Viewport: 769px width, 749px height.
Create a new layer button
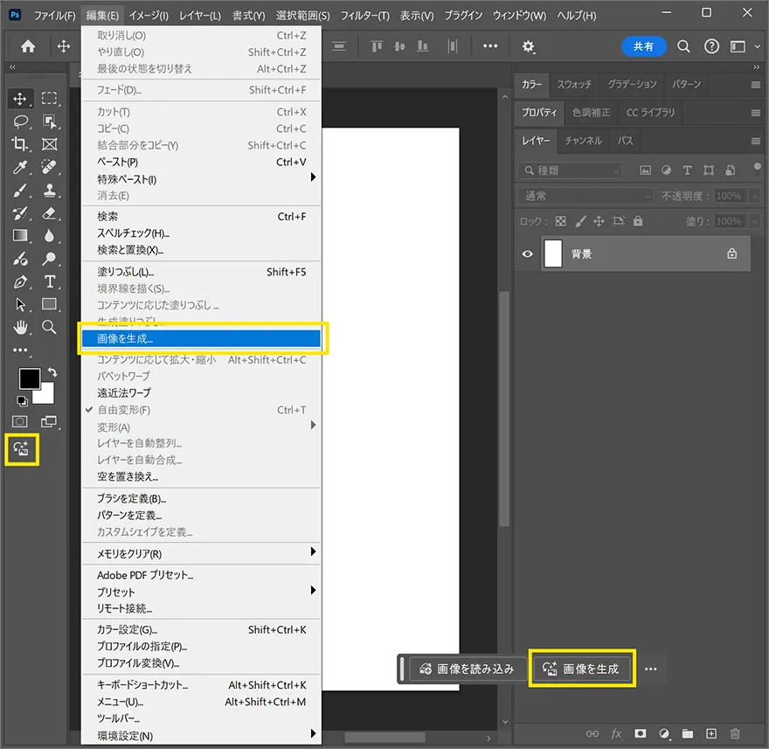(710, 734)
